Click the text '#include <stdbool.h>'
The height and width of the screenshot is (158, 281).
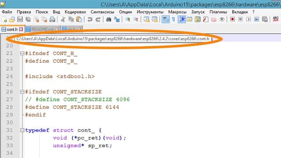coord(60,76)
